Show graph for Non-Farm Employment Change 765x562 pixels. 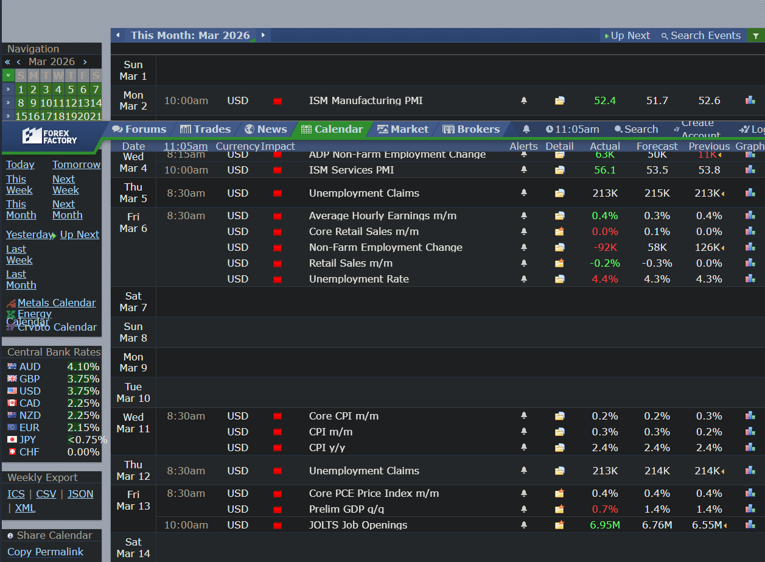pyautogui.click(x=750, y=247)
